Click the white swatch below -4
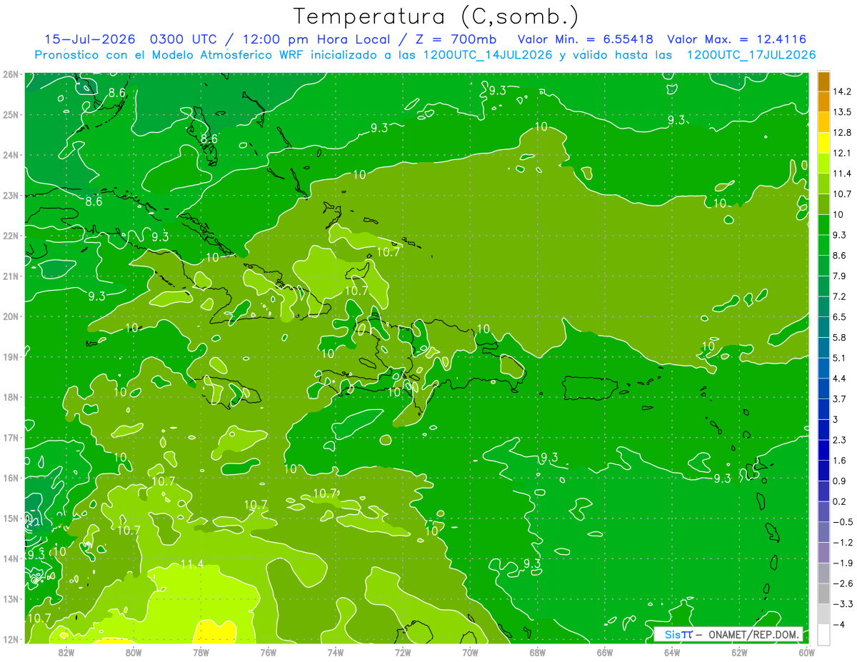Image resolution: width=857 pixels, height=662 pixels. (x=823, y=634)
